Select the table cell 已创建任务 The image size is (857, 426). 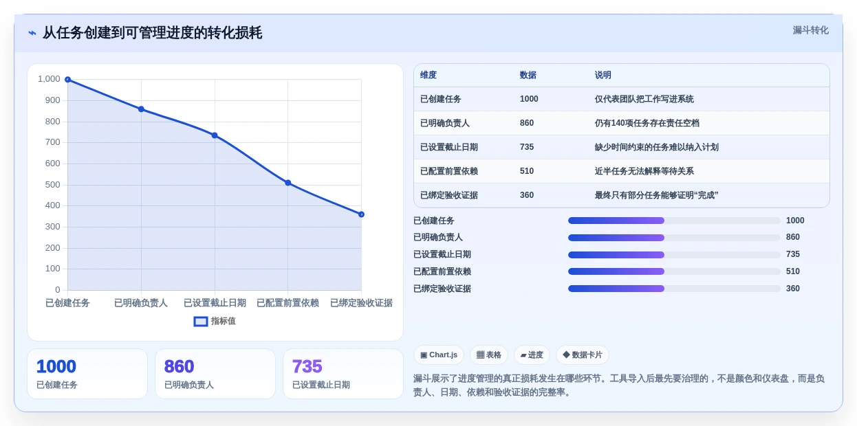(x=441, y=99)
